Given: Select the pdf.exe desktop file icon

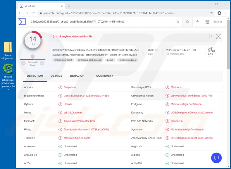Looking at the screenshot, I should coord(8,69).
